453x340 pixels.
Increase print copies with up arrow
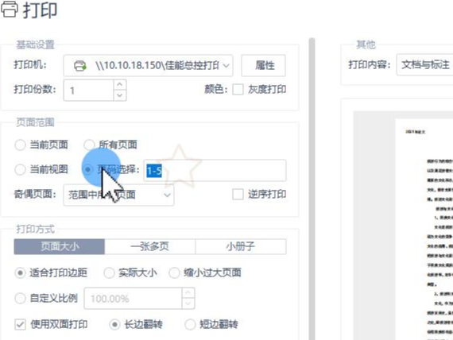(x=119, y=84)
